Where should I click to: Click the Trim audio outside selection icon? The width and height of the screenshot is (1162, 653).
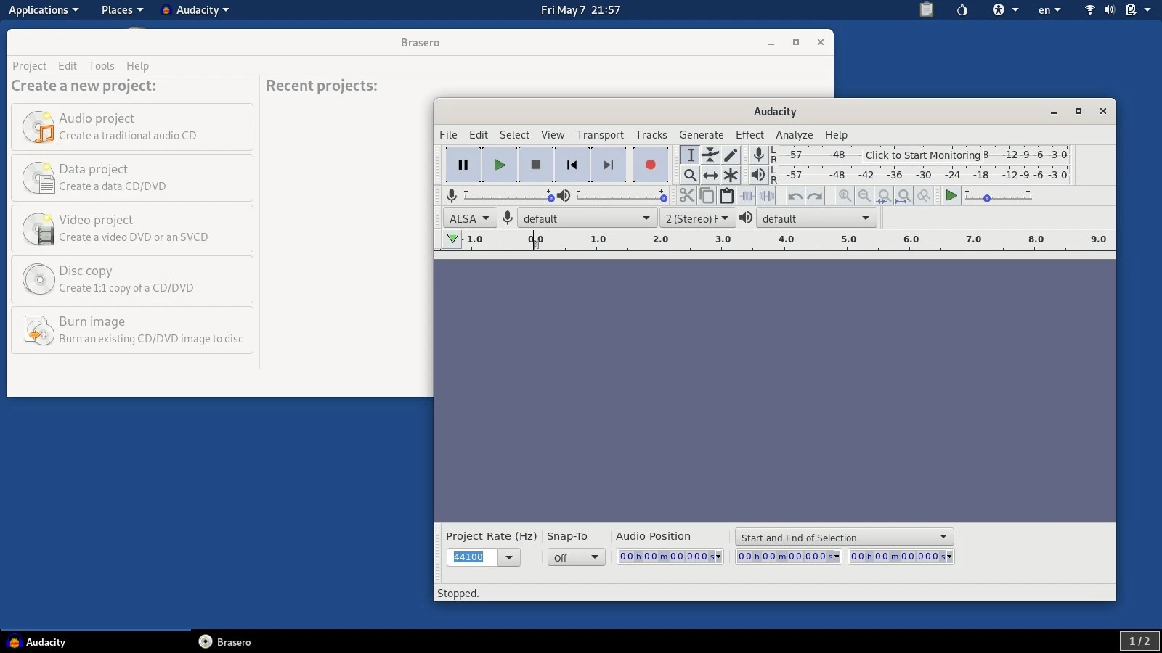pyautogui.click(x=747, y=196)
